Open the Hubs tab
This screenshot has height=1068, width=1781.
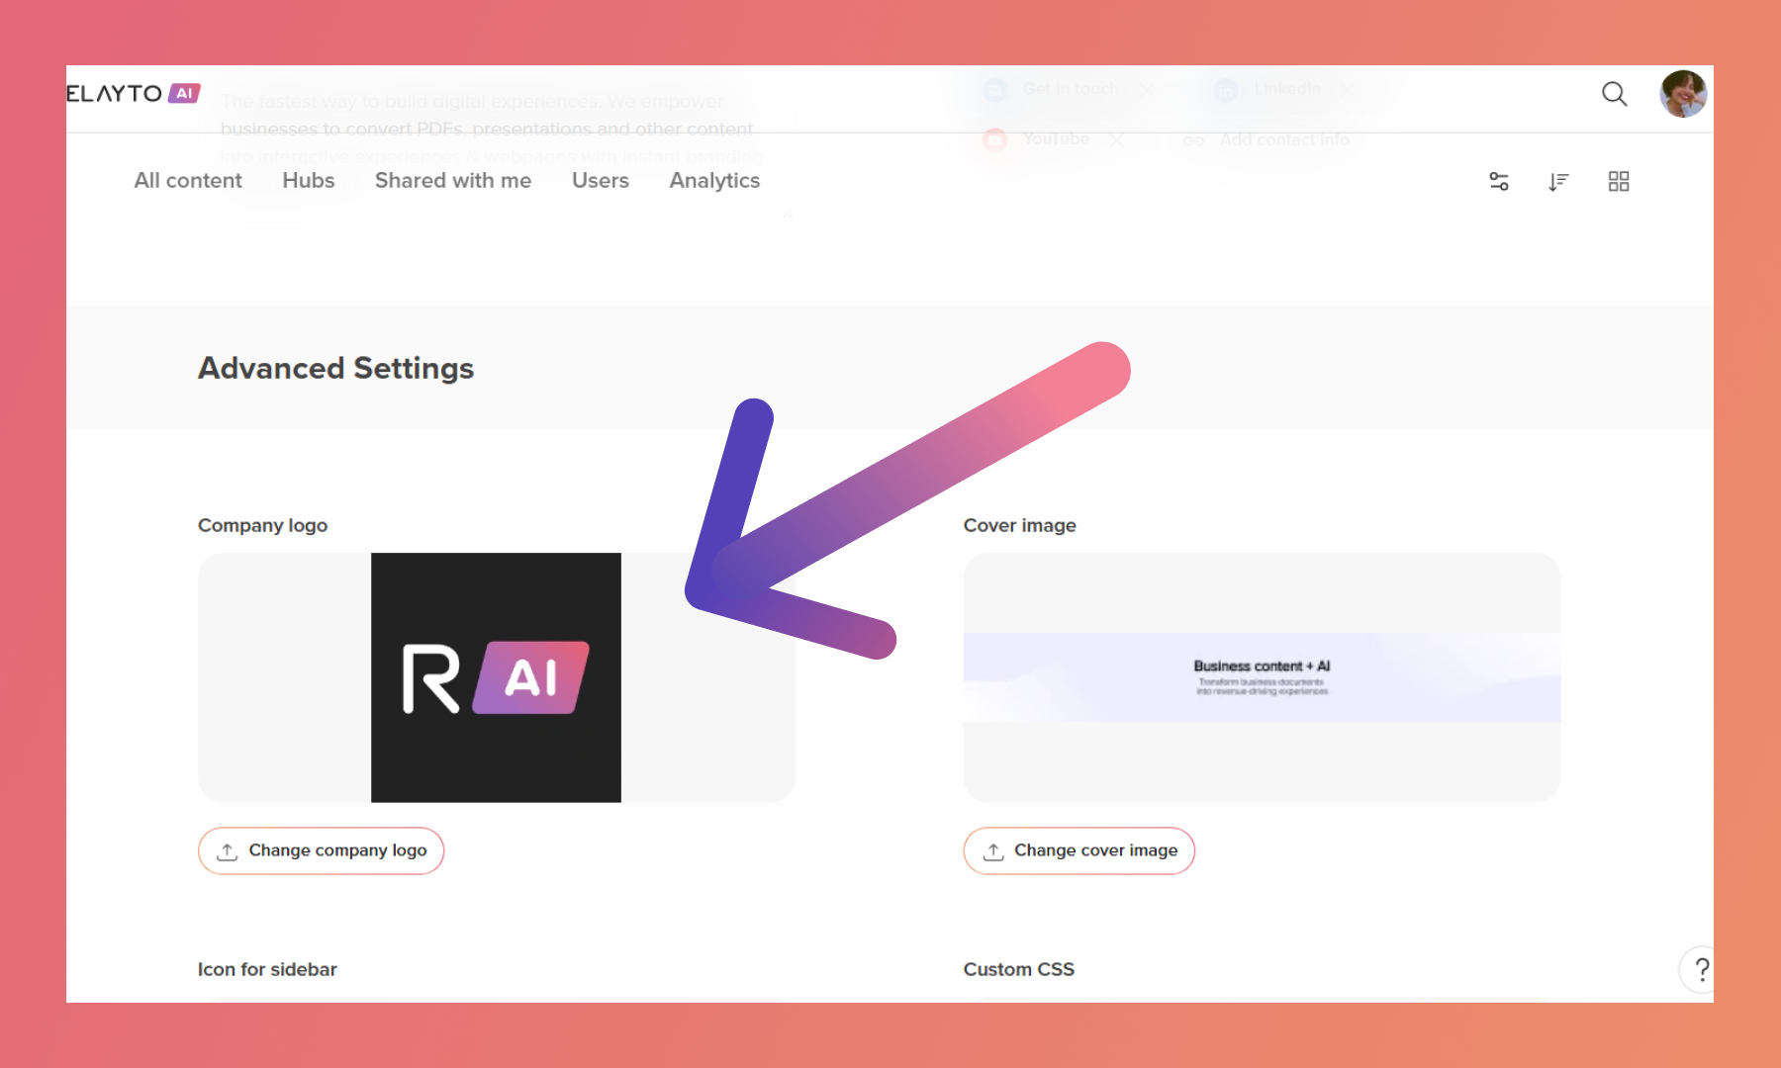pos(308,180)
